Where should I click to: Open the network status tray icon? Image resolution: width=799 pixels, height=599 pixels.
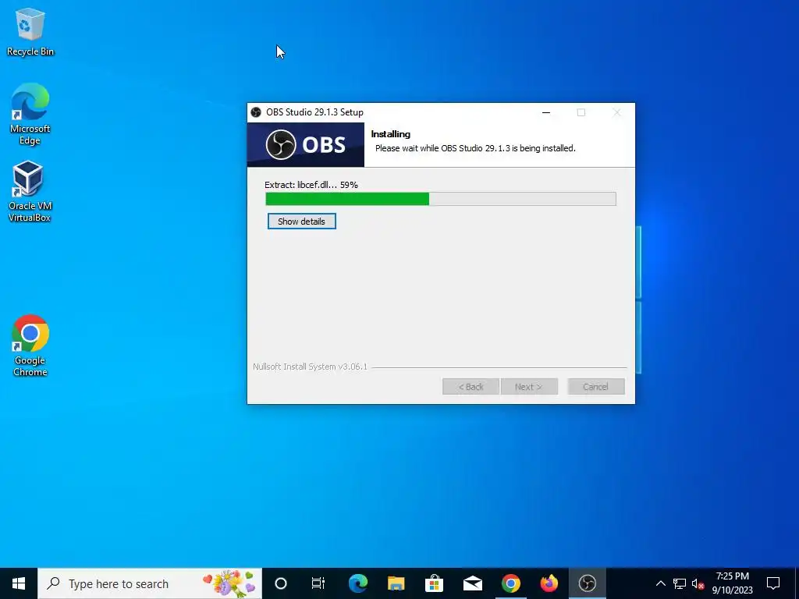(680, 583)
